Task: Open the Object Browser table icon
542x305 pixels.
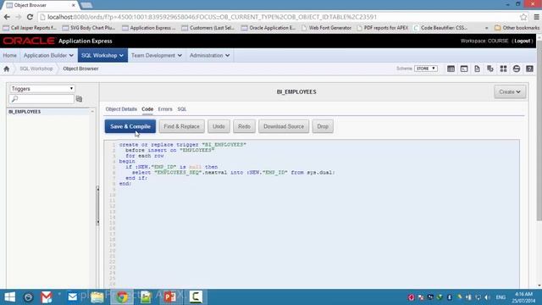Action: (451, 69)
